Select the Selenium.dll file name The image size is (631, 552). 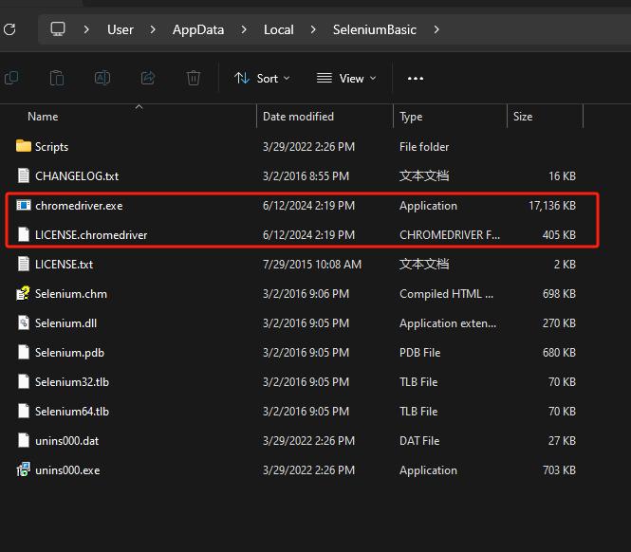point(65,323)
